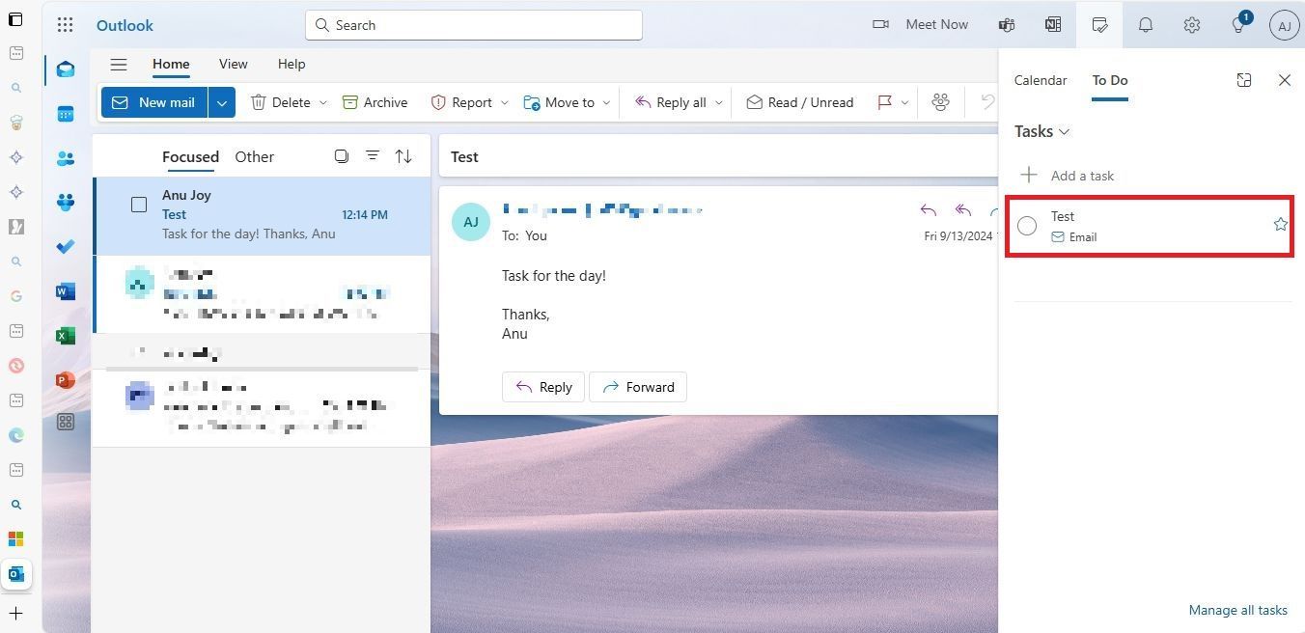Open account manager AJ avatar
1305x633 pixels.
1285,25
